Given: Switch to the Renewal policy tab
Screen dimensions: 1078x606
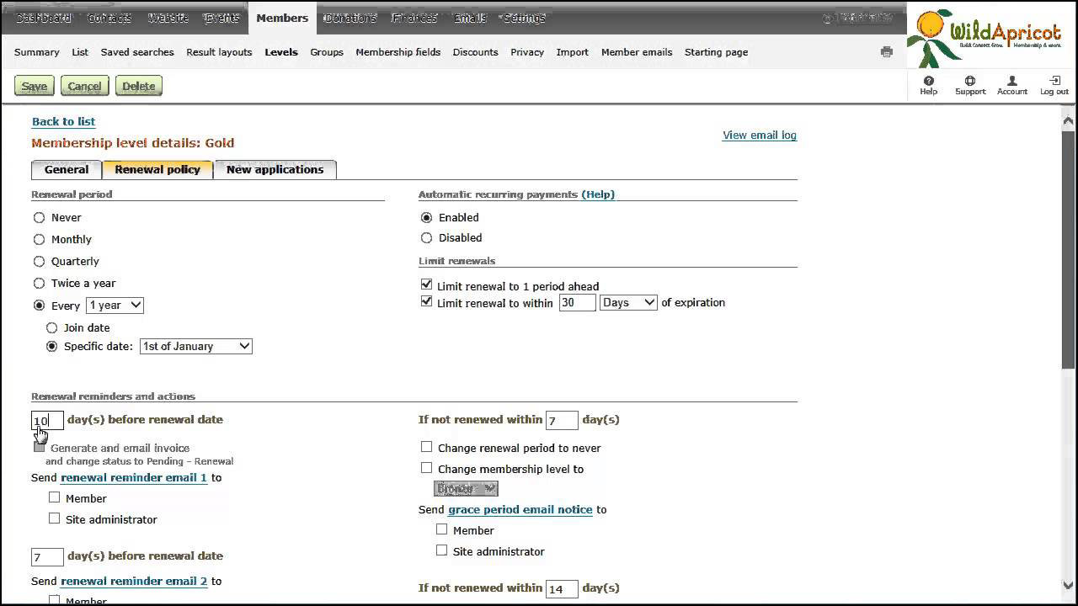Looking at the screenshot, I should pyautogui.click(x=157, y=169).
